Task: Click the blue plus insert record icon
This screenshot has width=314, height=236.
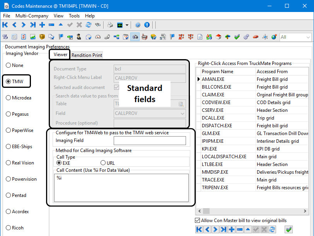Action: 42,25
